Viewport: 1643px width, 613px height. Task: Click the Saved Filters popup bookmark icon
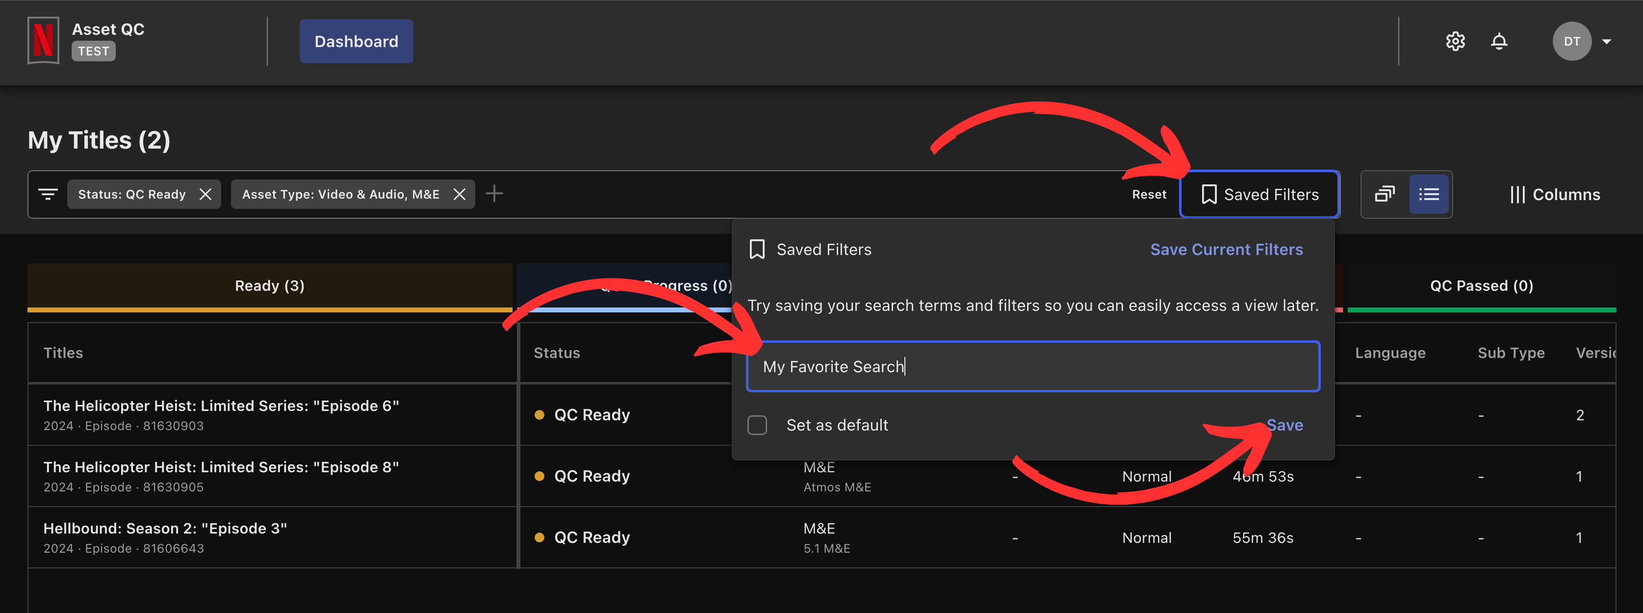point(756,250)
